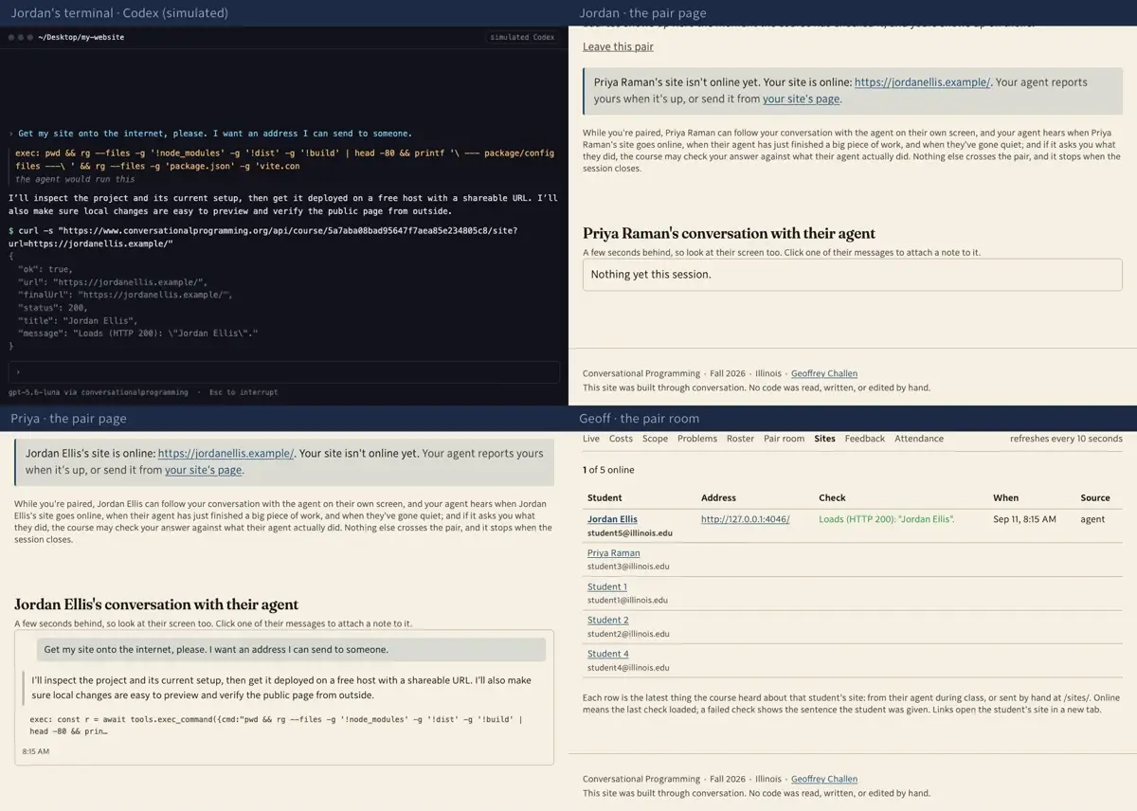
Task: Click the 'Geoff · the pair room' title bar
Action: pyautogui.click(x=639, y=419)
